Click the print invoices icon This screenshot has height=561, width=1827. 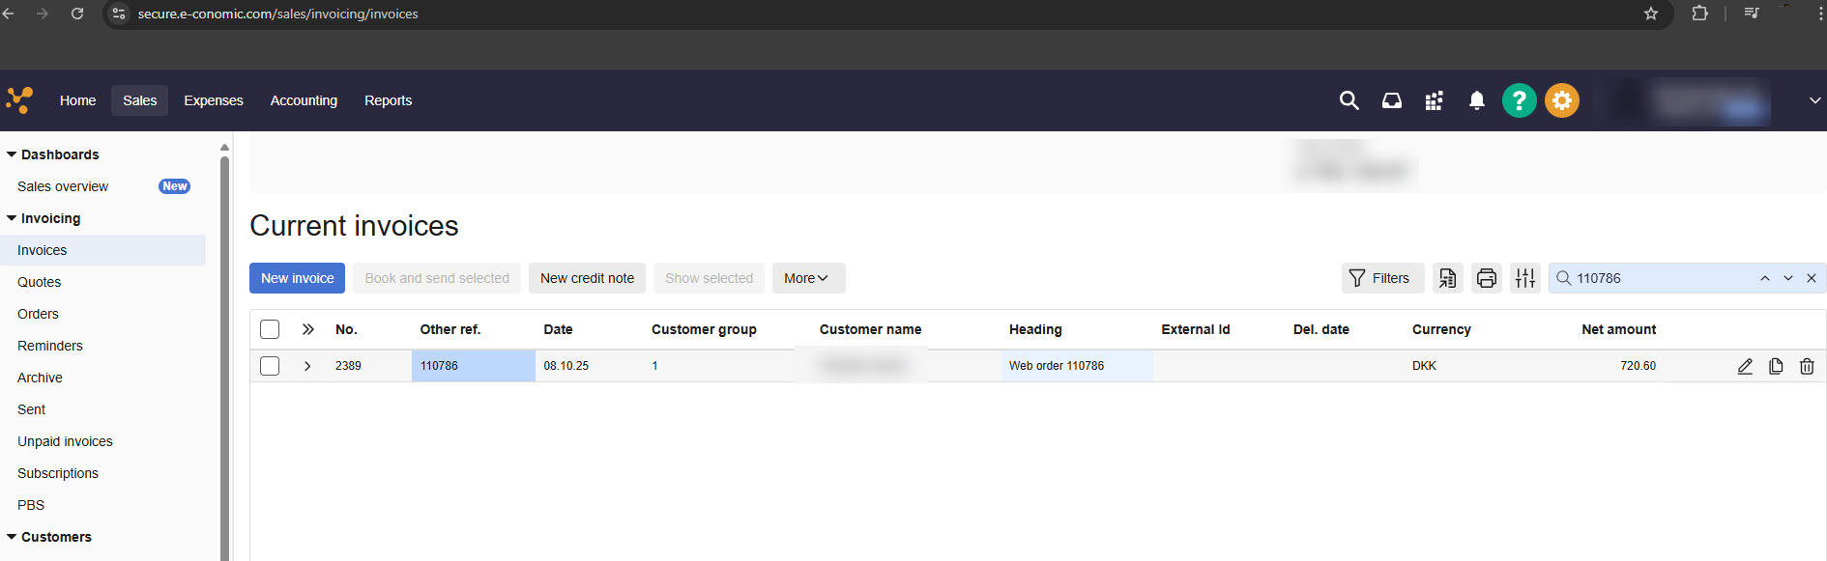[x=1486, y=278]
